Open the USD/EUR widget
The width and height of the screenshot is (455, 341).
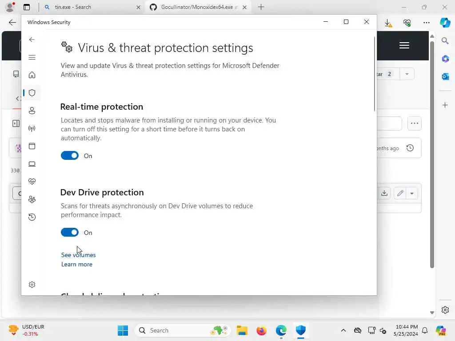(x=27, y=330)
